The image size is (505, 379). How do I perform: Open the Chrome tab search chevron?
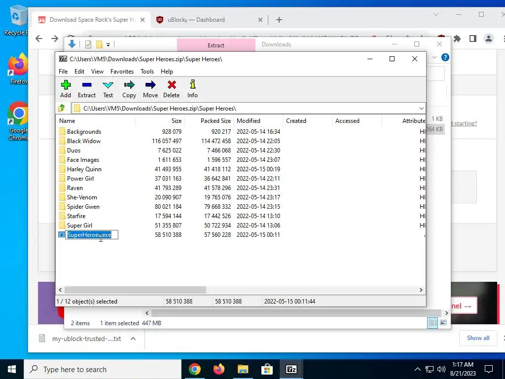436,14
